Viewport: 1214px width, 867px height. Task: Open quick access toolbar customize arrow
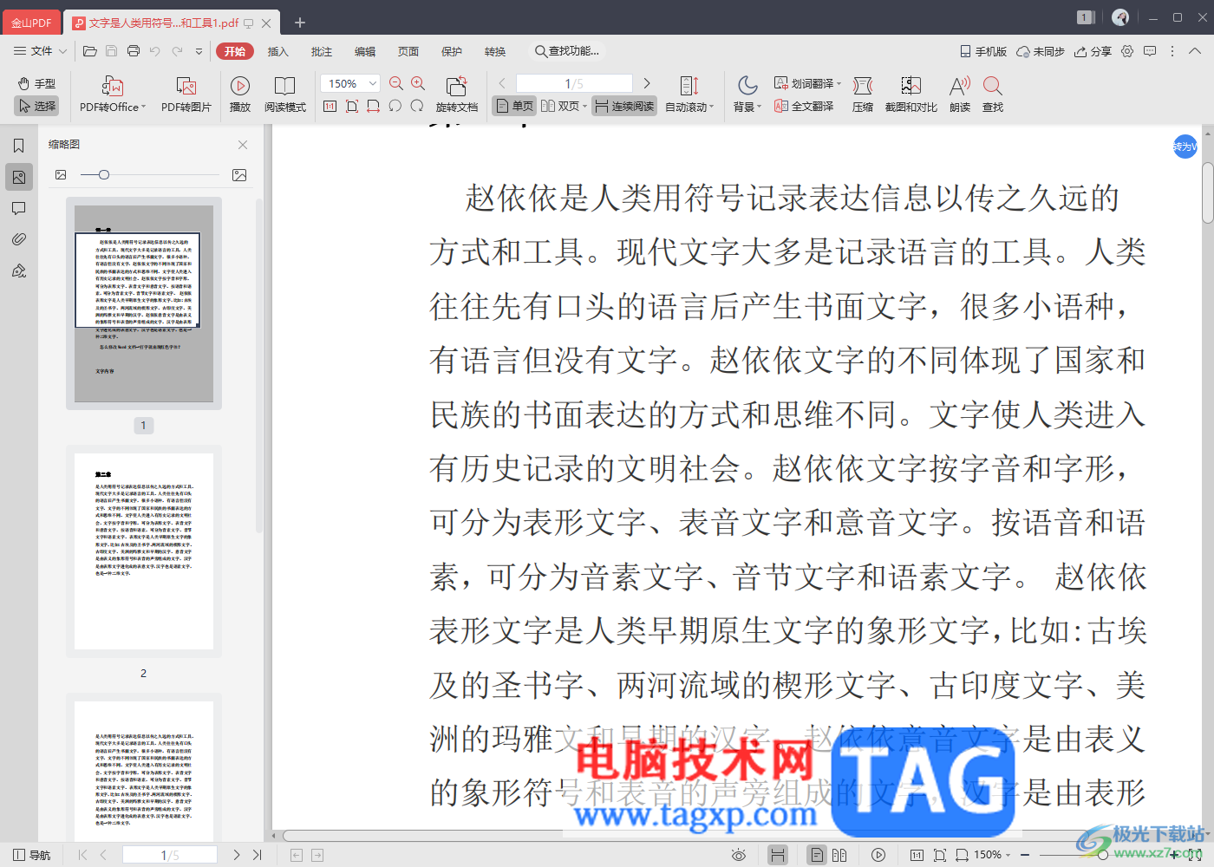[199, 51]
